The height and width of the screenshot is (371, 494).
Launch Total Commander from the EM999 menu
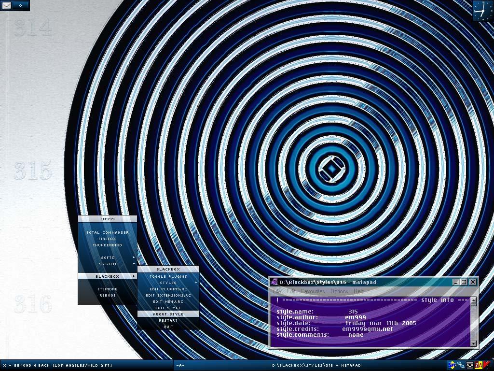[x=108, y=232]
